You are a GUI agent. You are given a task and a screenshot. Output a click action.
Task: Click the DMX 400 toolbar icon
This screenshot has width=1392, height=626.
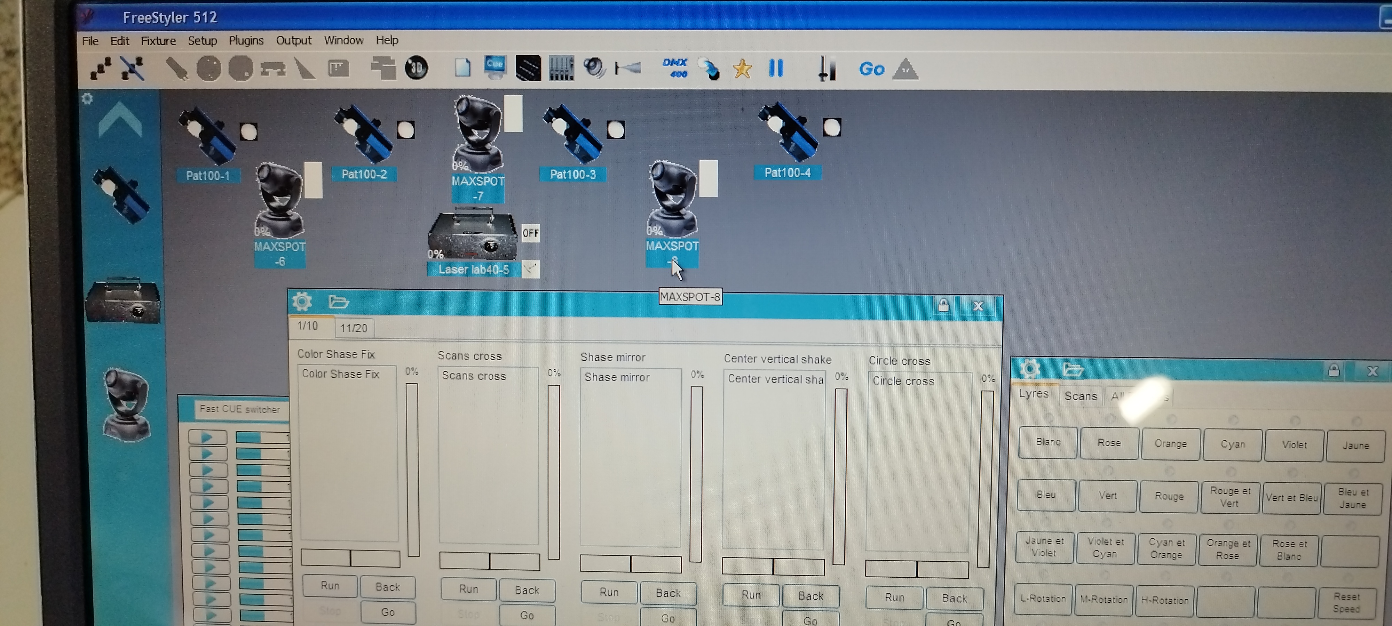pyautogui.click(x=675, y=69)
